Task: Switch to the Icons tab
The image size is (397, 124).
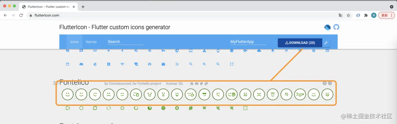Action: (x=74, y=42)
